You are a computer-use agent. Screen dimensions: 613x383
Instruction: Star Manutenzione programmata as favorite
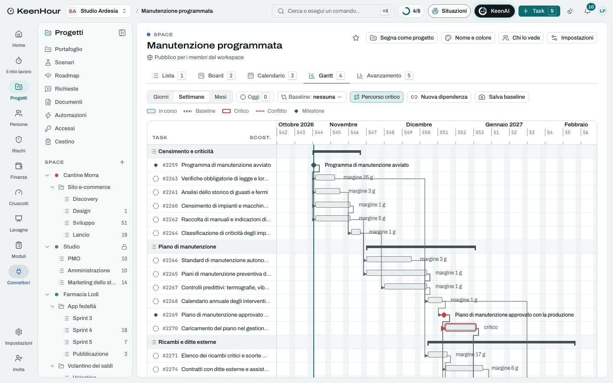tap(356, 38)
